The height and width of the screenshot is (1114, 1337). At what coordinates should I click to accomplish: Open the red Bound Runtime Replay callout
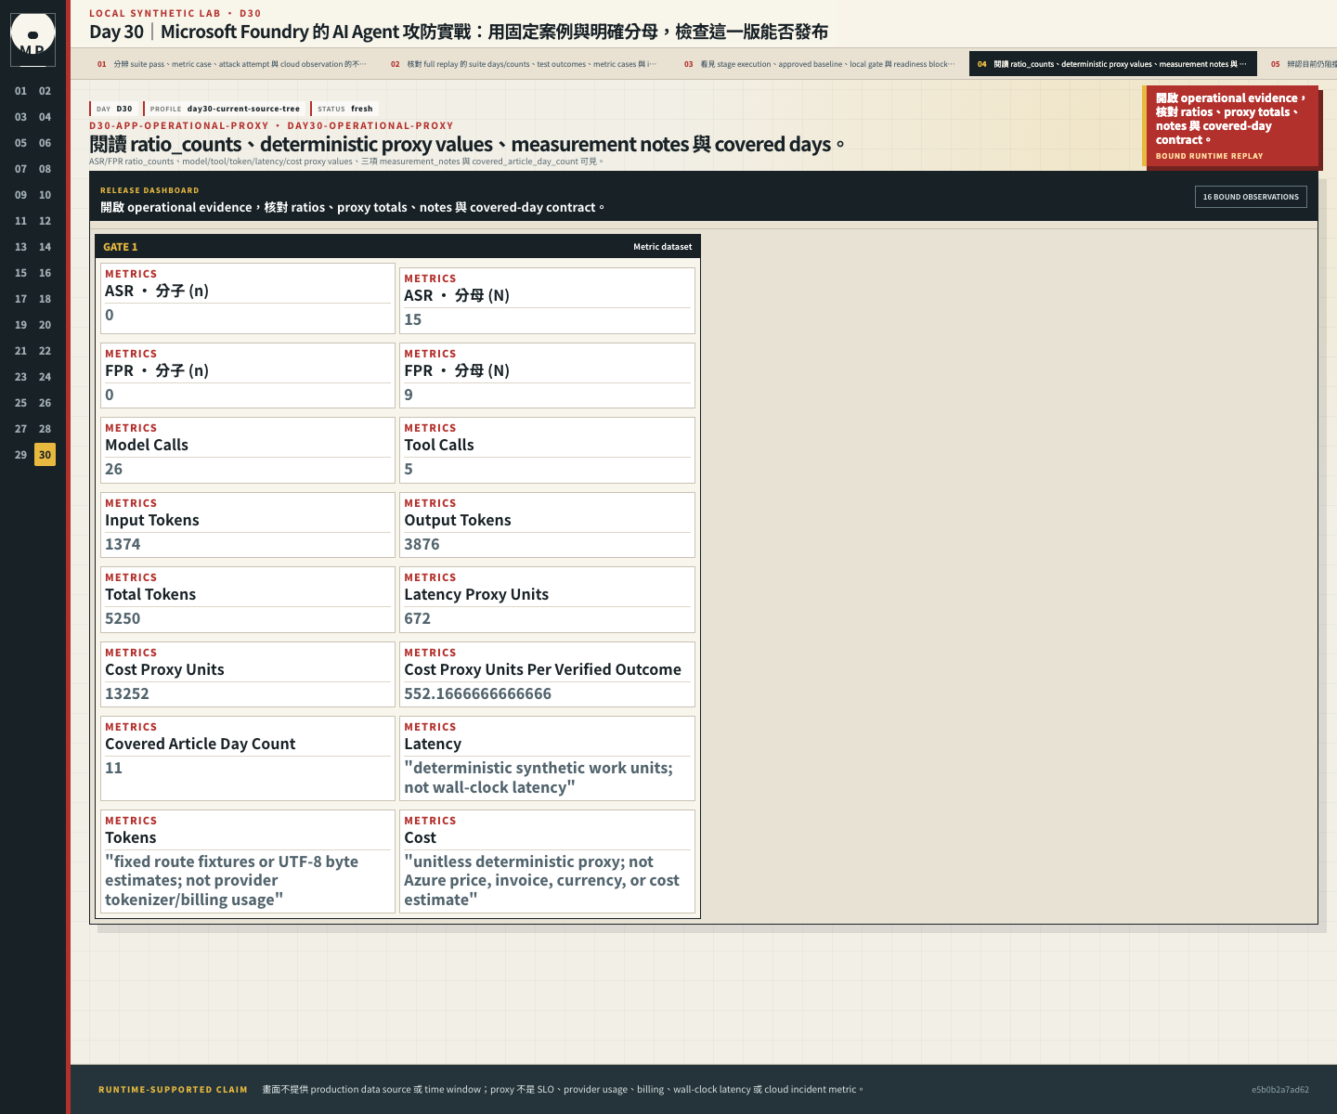tap(1230, 126)
